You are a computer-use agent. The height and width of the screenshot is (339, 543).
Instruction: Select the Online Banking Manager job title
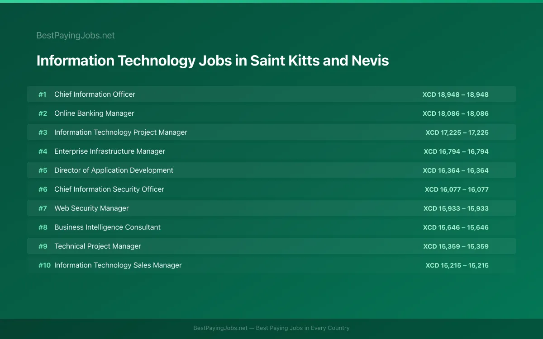tap(94, 113)
